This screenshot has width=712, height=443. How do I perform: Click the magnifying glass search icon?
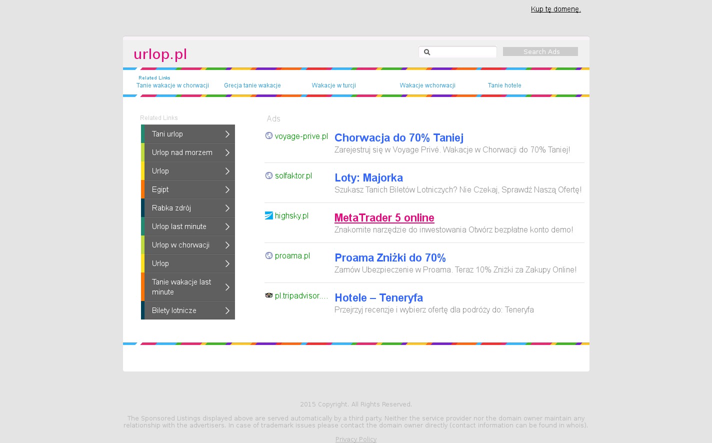point(427,52)
